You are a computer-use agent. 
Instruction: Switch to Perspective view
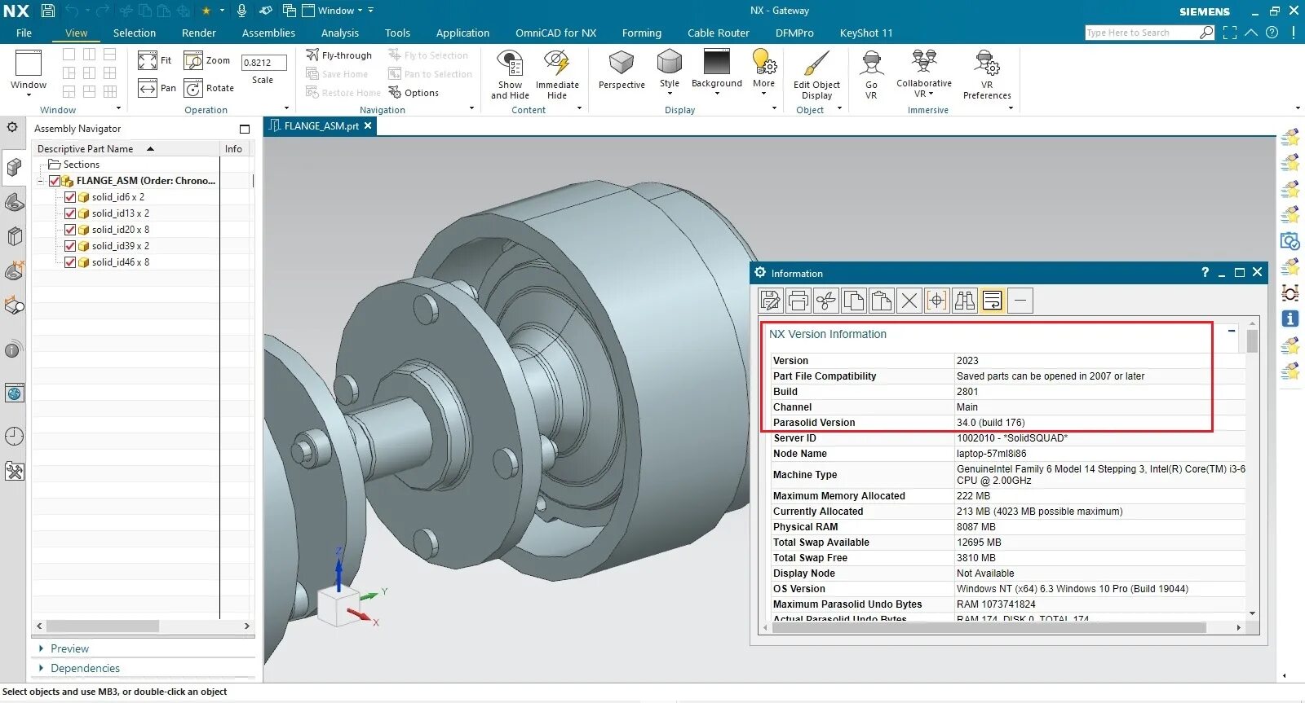click(622, 69)
